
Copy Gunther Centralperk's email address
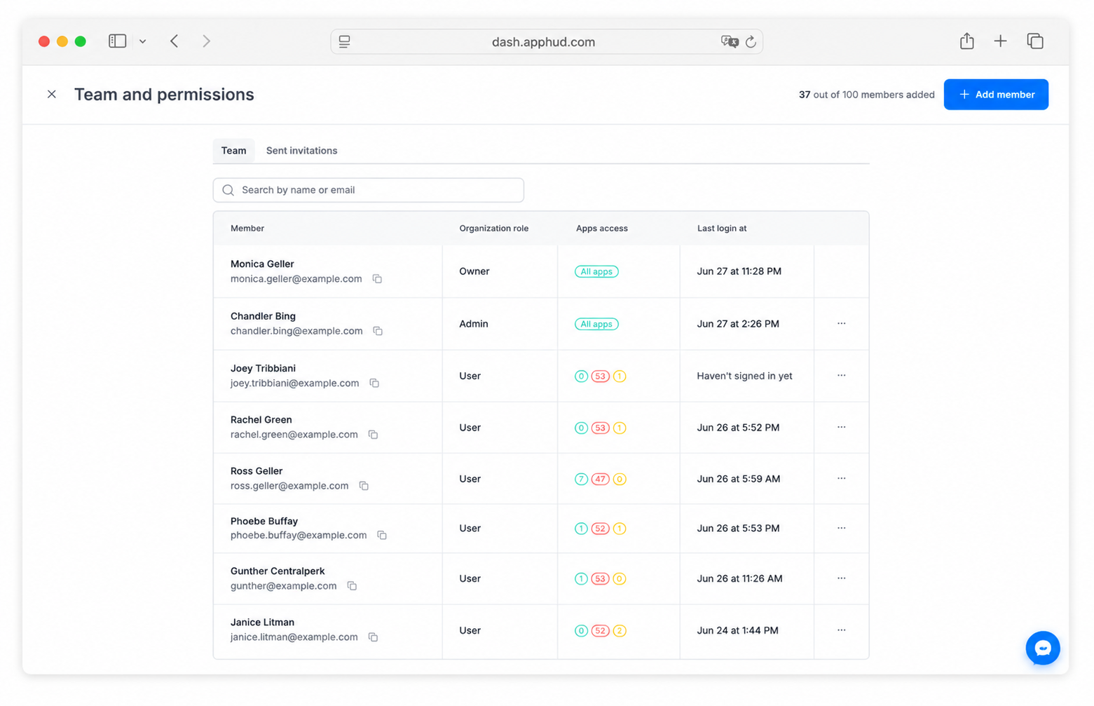[x=352, y=586]
